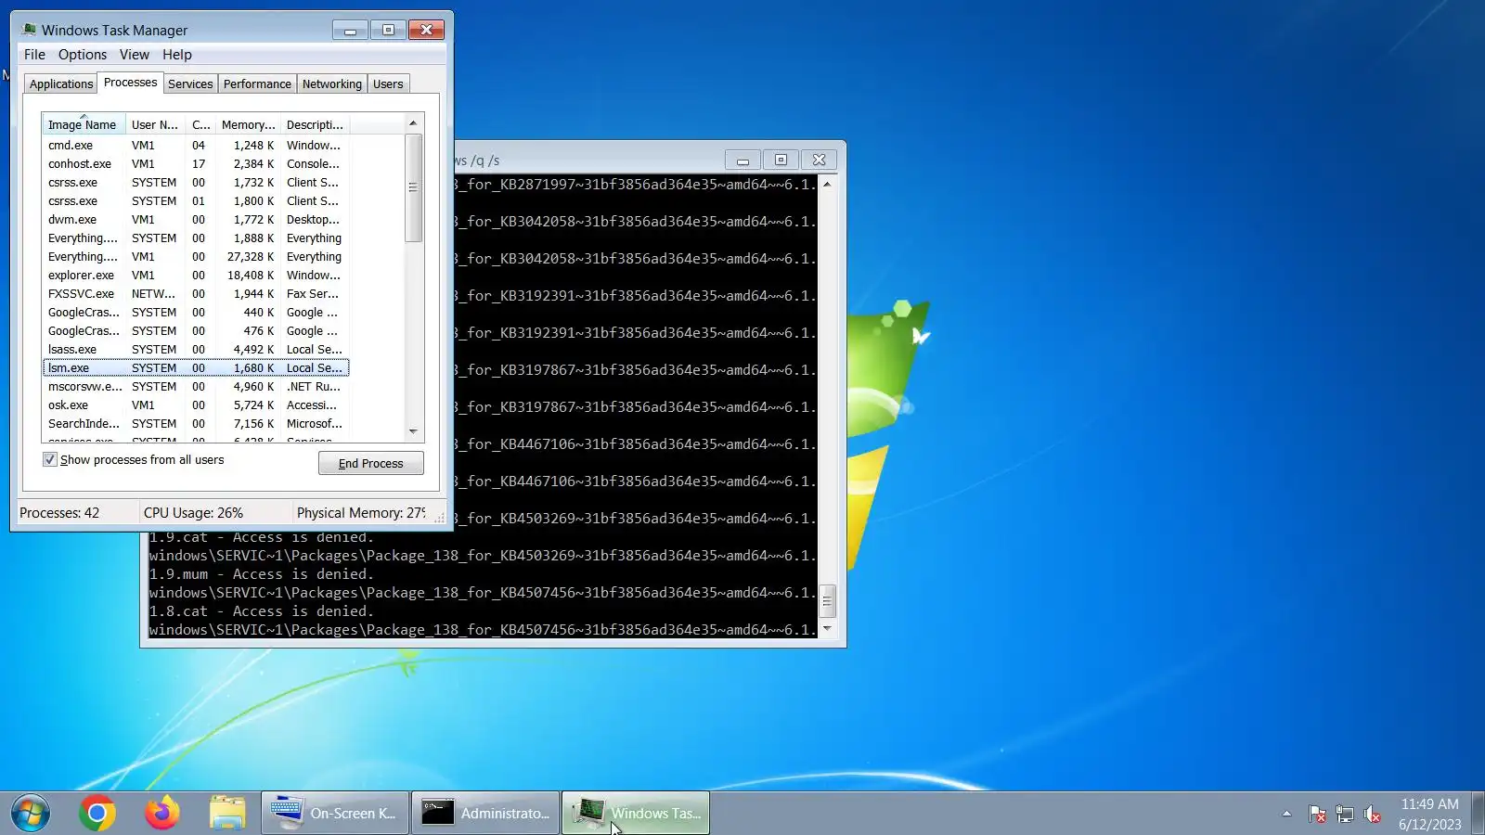Screen dimensions: 1485x835
Task: Select the FXSSVC.exe process row
Action: click(x=196, y=294)
